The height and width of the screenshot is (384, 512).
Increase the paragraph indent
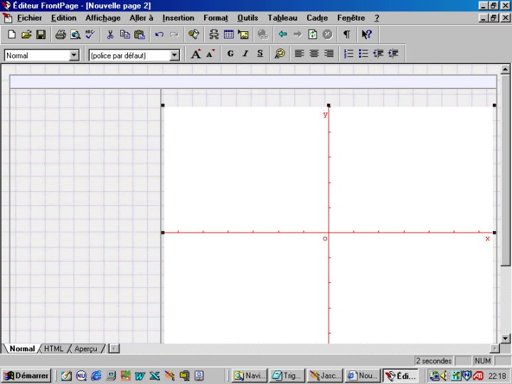[393, 54]
